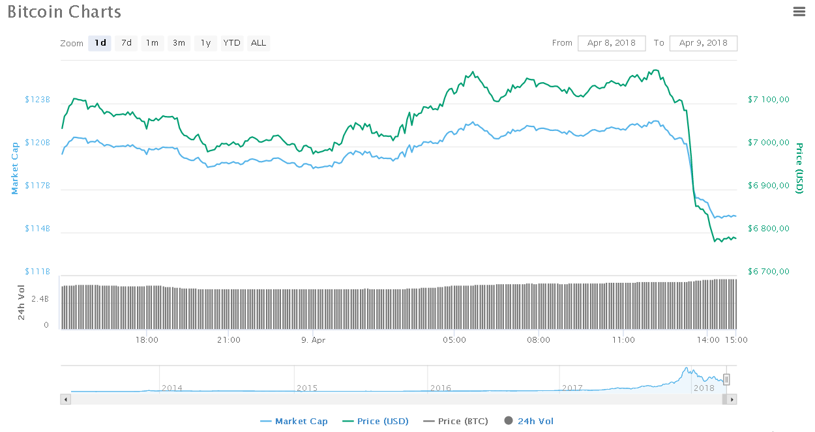Click 2016 area in navigator timeline

click(441, 388)
